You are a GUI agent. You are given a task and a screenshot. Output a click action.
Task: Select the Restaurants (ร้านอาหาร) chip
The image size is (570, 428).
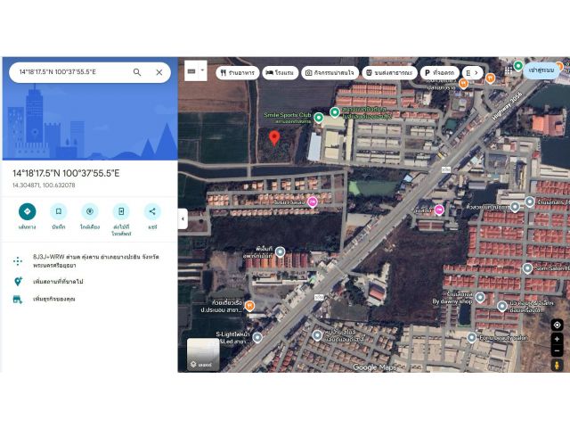pyautogui.click(x=237, y=72)
